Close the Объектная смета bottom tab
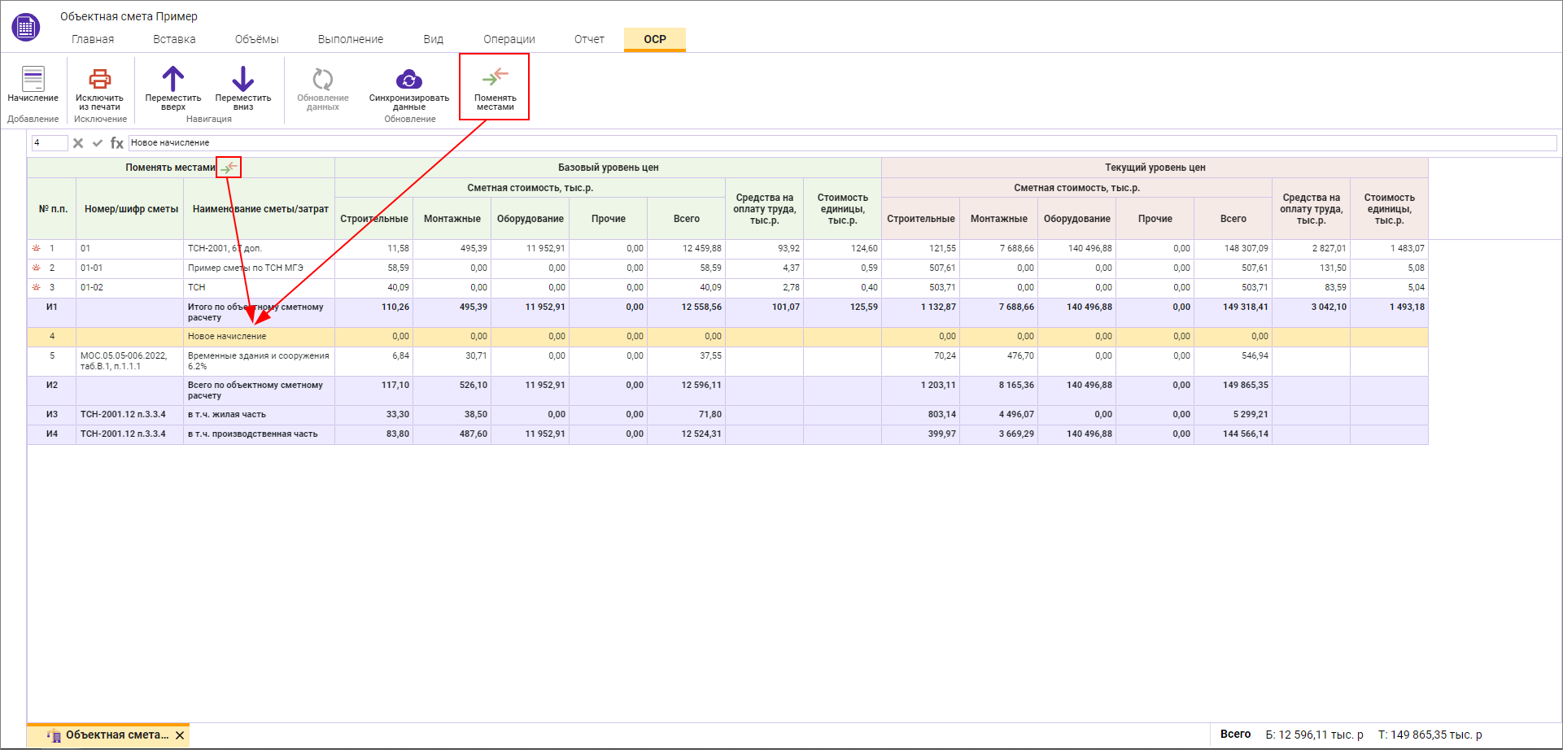The image size is (1563, 750). (180, 735)
